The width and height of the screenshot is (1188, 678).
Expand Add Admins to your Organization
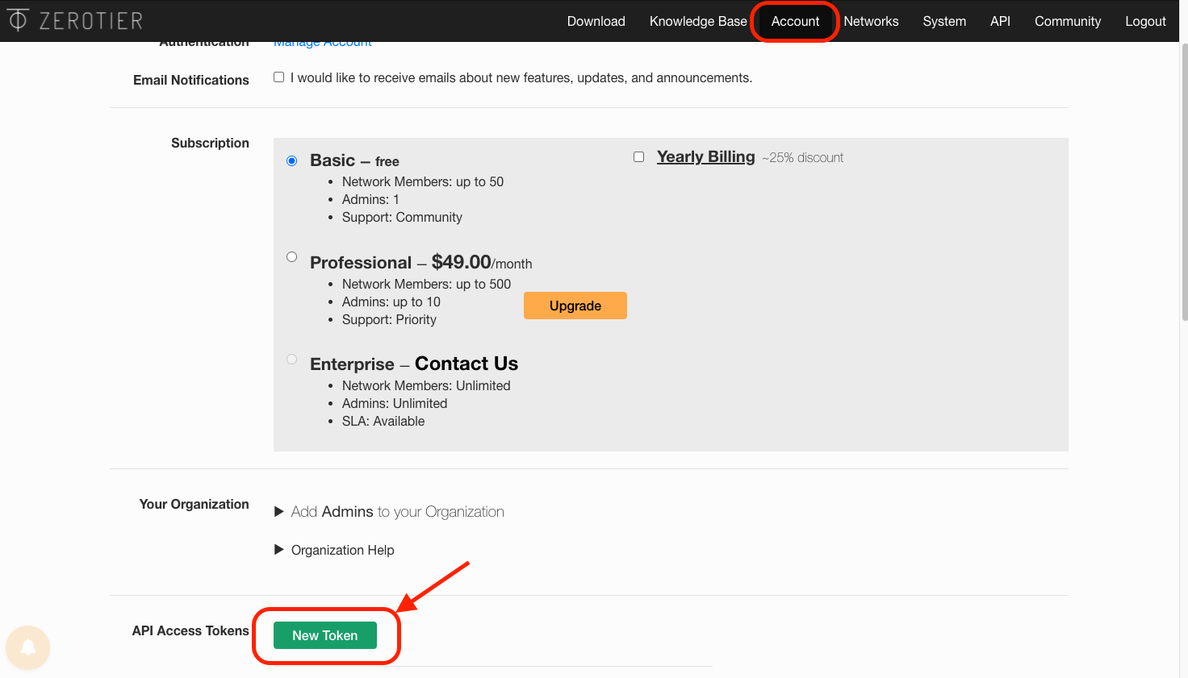coord(389,512)
